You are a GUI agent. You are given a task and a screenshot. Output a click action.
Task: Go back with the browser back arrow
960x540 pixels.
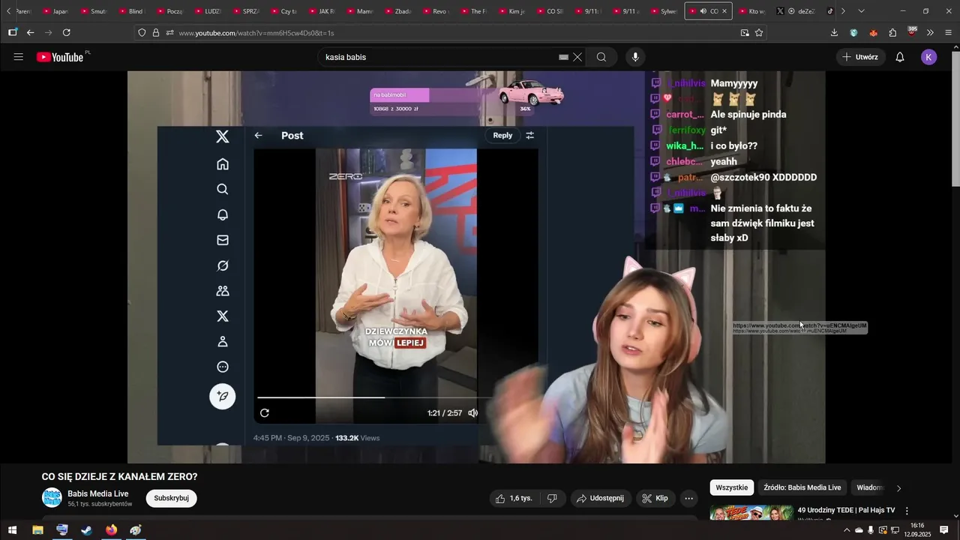tap(31, 33)
